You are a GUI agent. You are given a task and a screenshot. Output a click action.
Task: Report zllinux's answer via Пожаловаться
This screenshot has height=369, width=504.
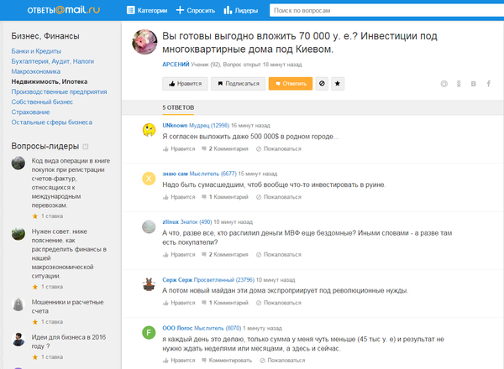[279, 255]
